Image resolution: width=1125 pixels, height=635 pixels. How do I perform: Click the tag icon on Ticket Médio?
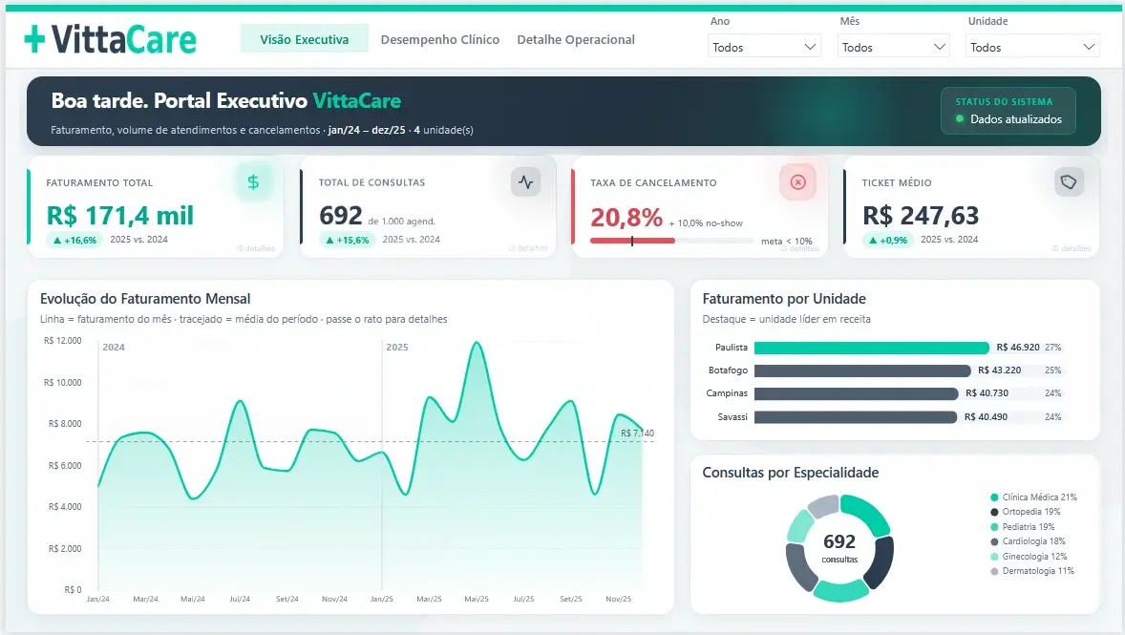click(1069, 182)
